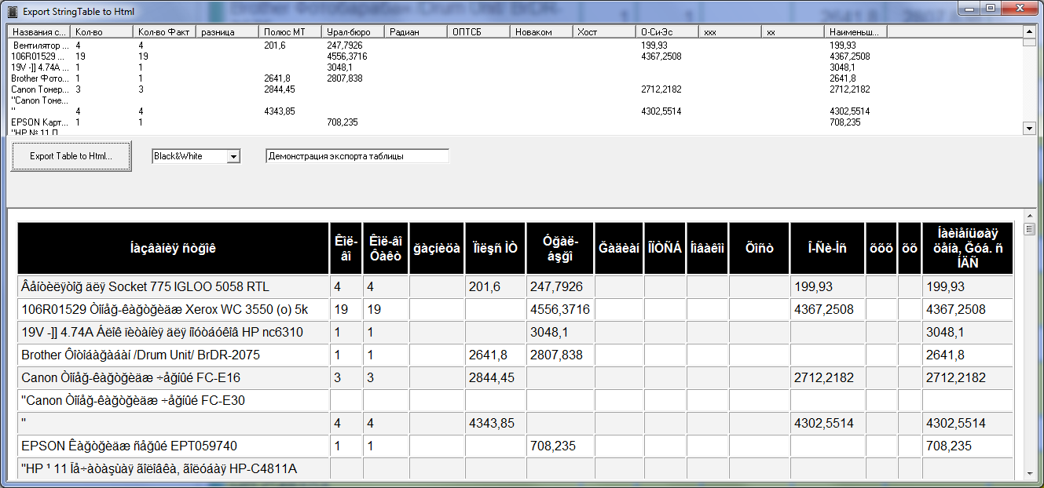Viewport: 1044px width, 488px height.
Task: Click preview value 2844,45
Action: (492, 377)
